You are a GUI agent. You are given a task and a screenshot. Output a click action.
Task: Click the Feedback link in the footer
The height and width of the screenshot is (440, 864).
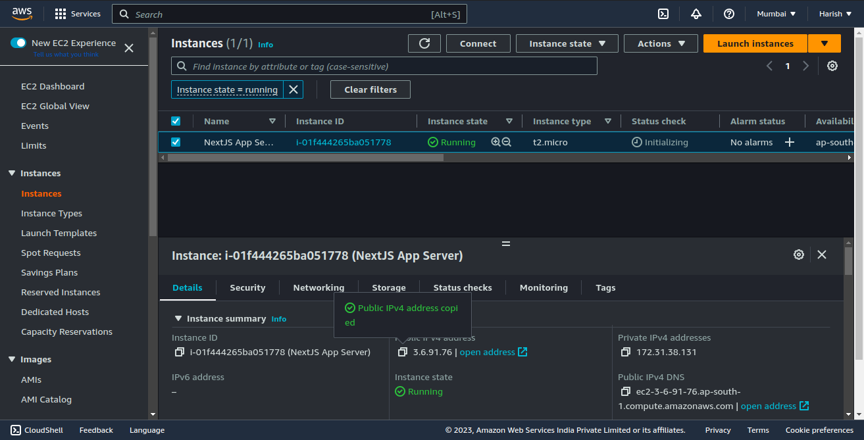(96, 430)
